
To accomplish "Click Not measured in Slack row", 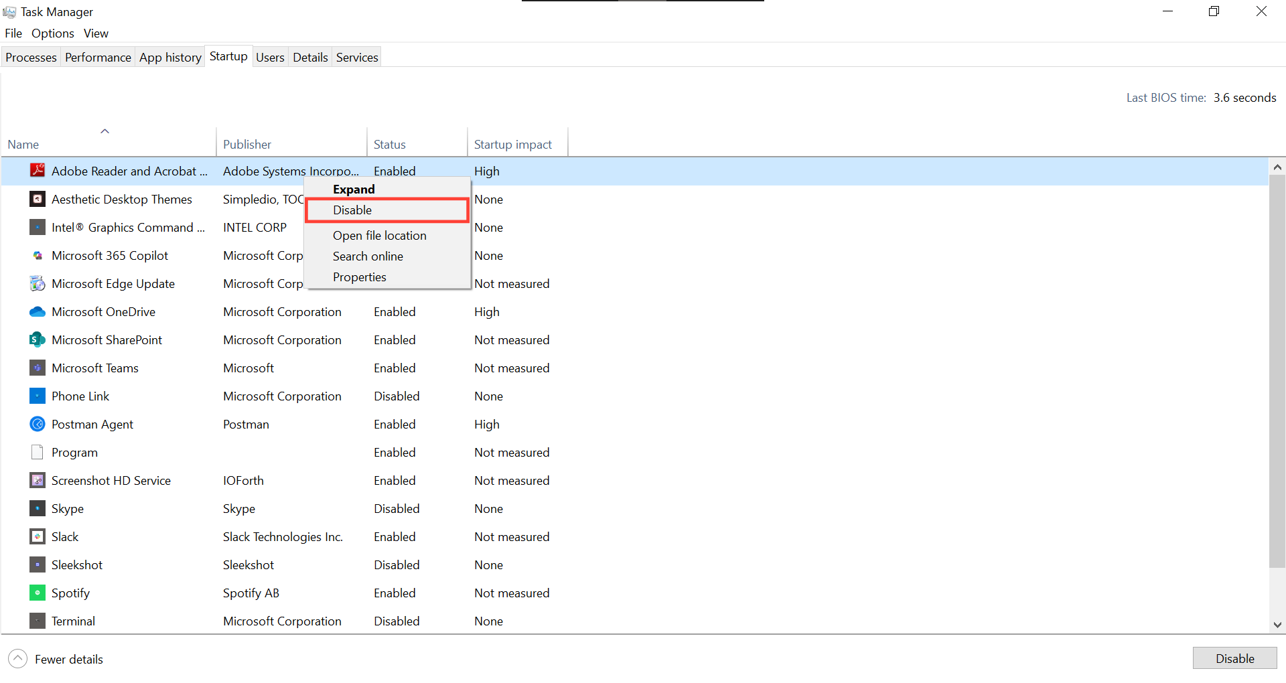I will pyautogui.click(x=512, y=537).
